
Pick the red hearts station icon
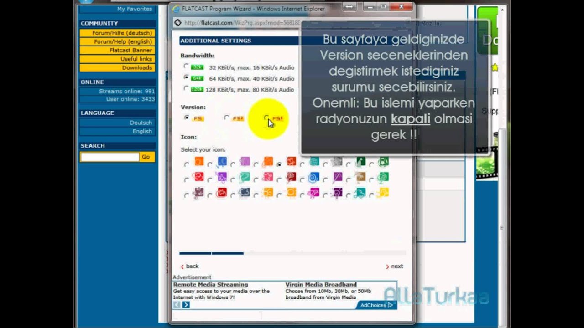point(199,177)
